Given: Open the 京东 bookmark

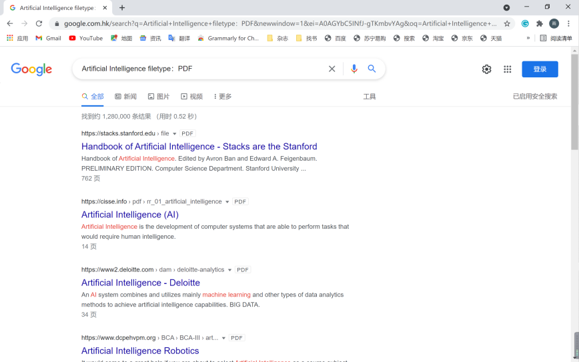Looking at the screenshot, I should pos(462,38).
